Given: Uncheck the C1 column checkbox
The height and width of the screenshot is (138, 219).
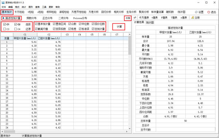Looking at the screenshot, I should click(4, 24).
